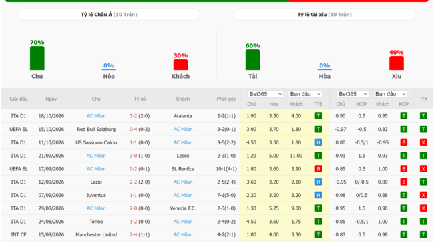Click the Manchester United team name
434x243 pixels.
(x=96, y=234)
